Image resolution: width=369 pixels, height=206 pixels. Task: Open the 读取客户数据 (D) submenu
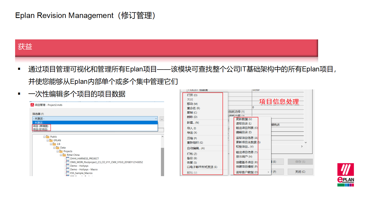[252, 172]
